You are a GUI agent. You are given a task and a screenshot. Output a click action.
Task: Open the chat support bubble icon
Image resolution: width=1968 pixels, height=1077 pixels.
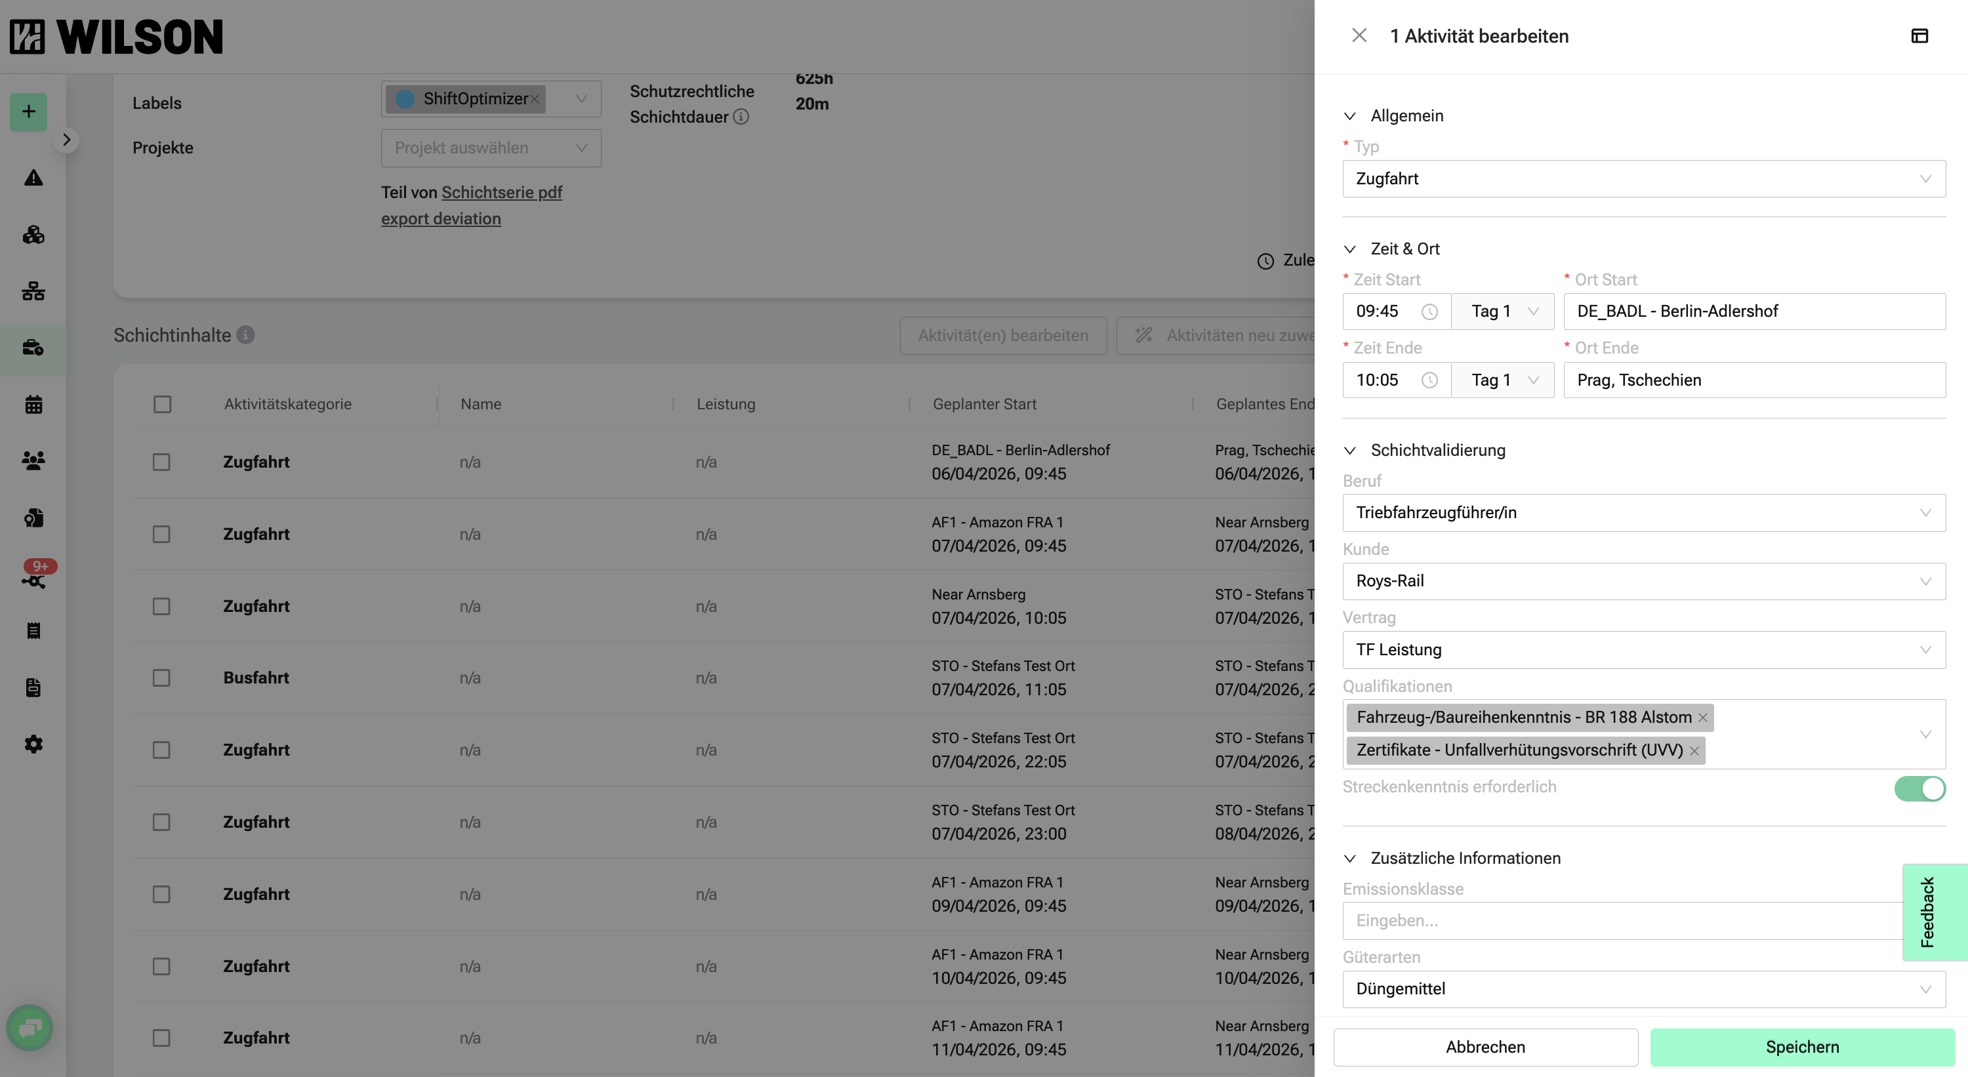[29, 1028]
